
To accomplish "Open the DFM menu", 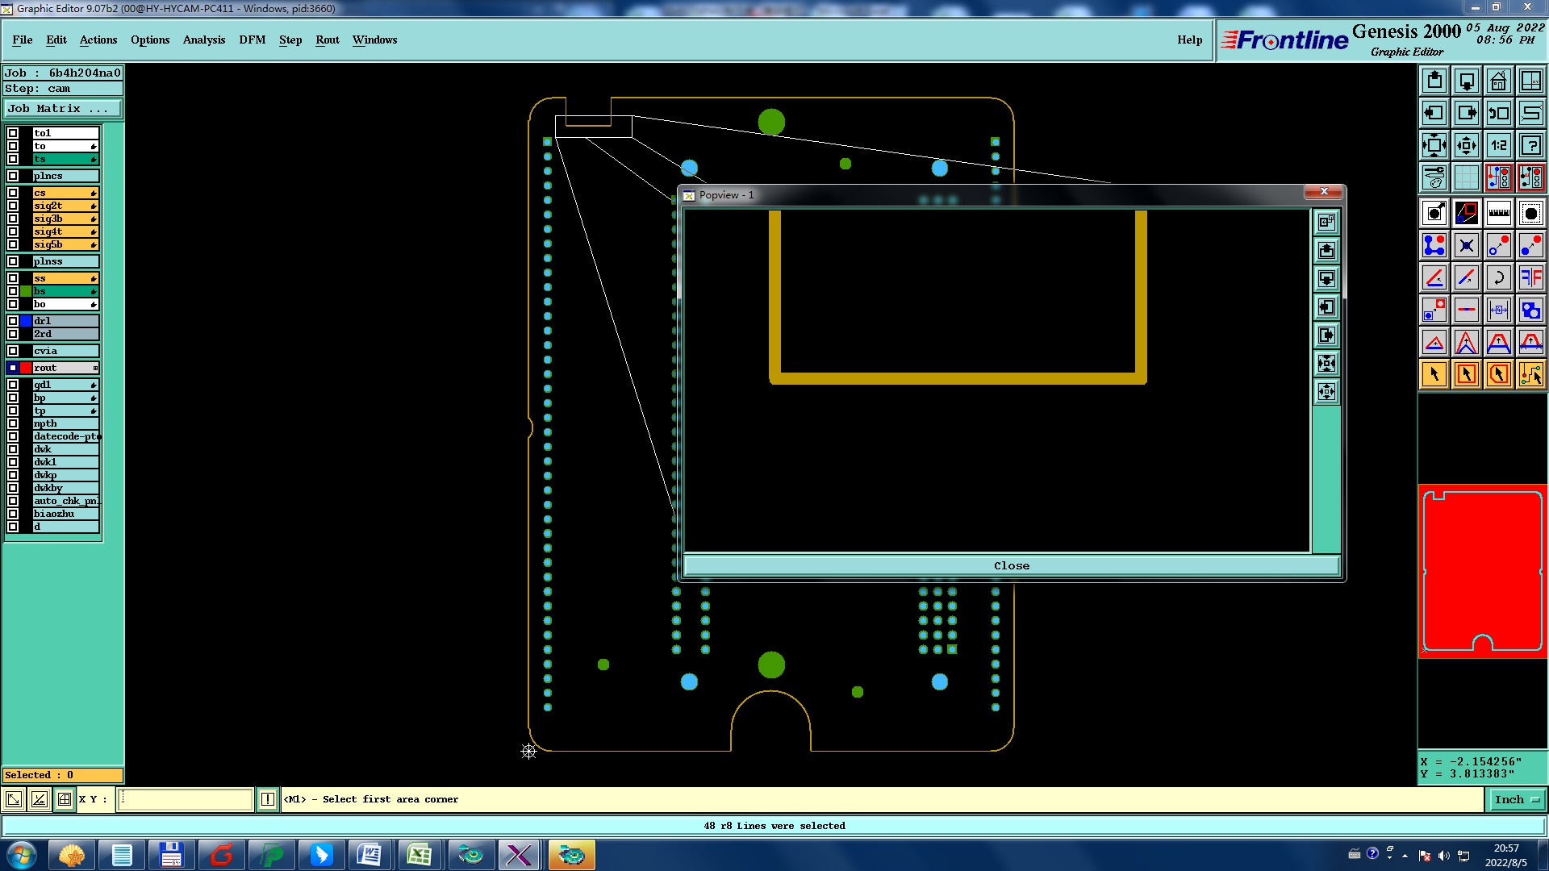I will coord(252,40).
